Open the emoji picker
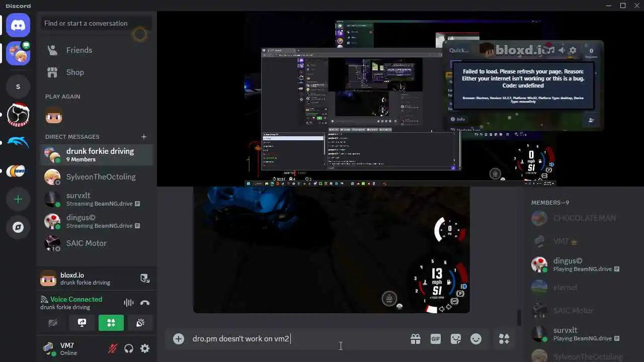This screenshot has height=362, width=644. (x=476, y=339)
